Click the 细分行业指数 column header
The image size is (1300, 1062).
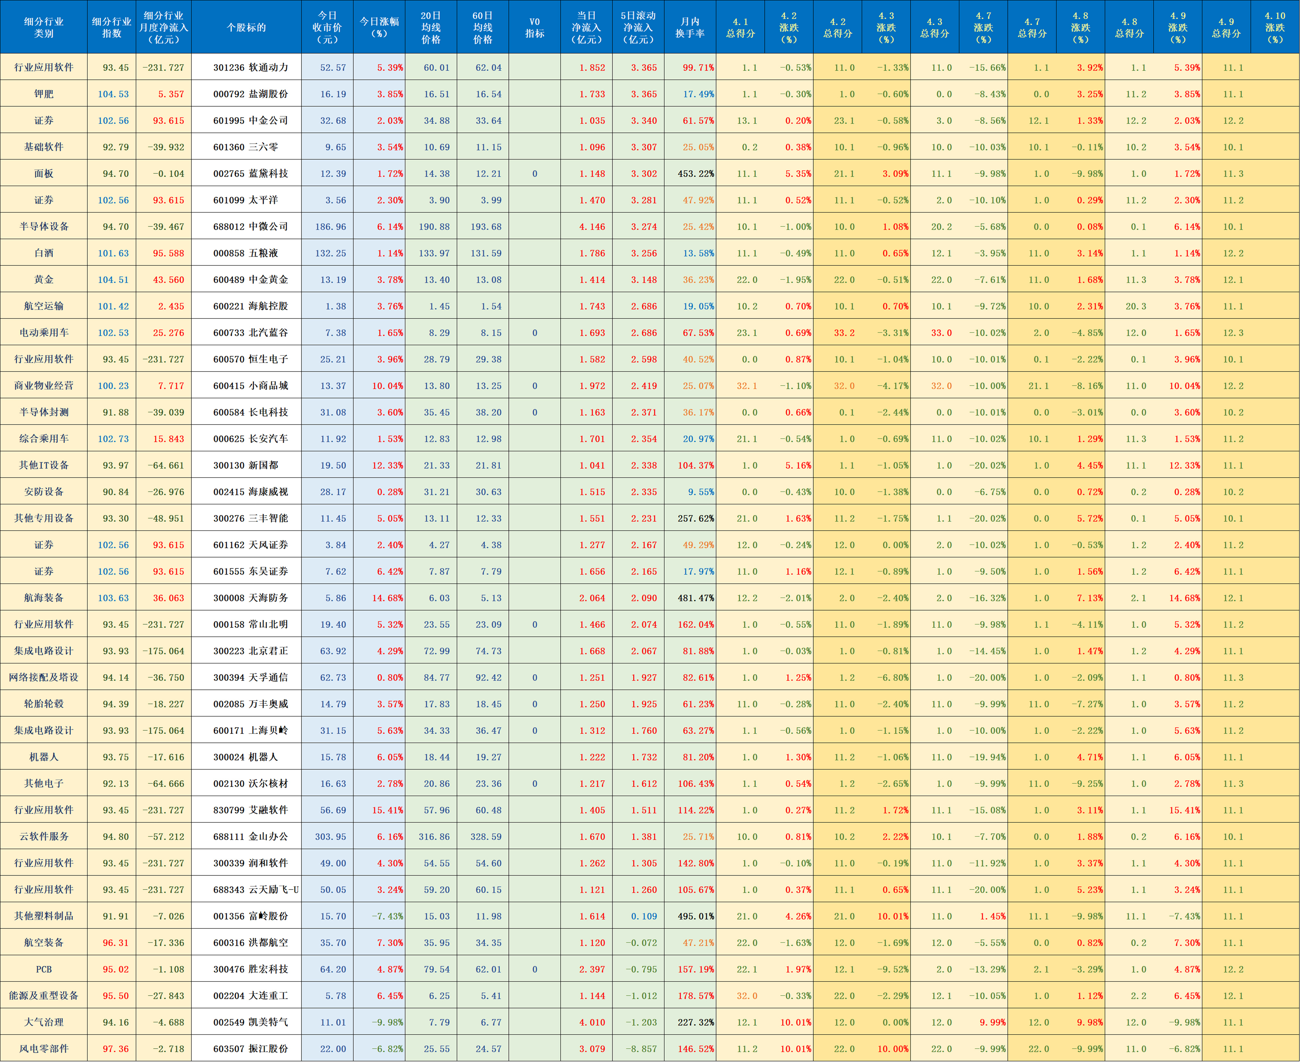pos(112,27)
